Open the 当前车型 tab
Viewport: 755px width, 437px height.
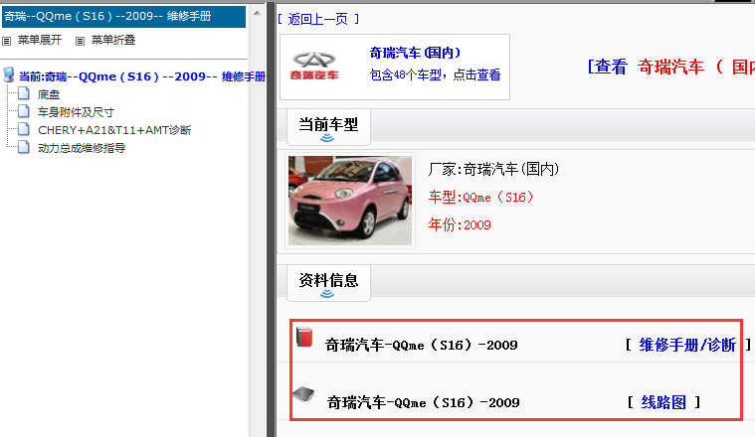tap(328, 127)
